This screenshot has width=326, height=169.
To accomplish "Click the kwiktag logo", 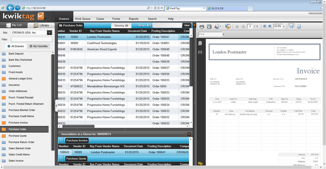I will coord(23,16).
